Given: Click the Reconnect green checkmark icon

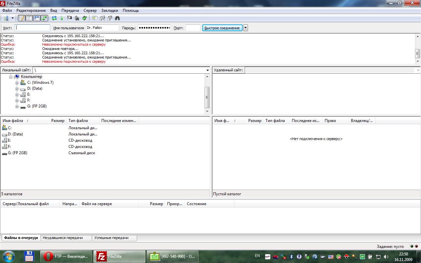Looking at the screenshot, I should click(85, 18).
